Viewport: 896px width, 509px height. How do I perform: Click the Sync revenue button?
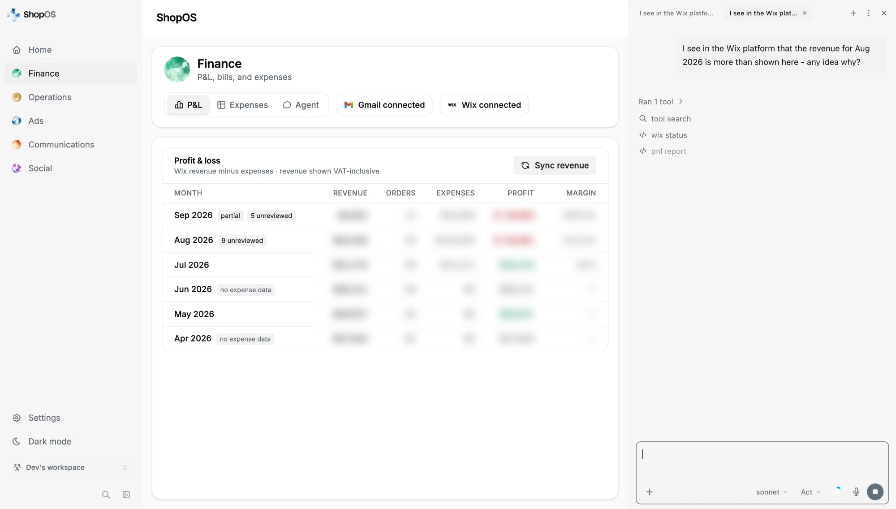point(555,165)
